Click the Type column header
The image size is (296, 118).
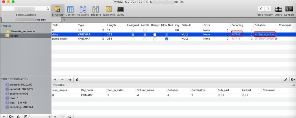(92, 25)
